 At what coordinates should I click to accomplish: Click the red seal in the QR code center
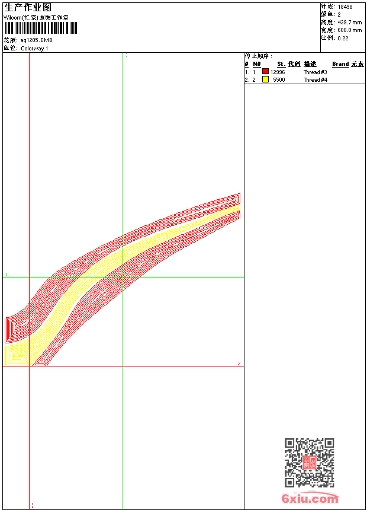[310, 463]
